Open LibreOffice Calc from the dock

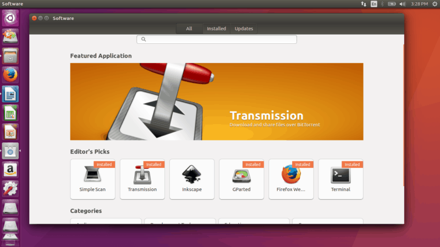10,113
